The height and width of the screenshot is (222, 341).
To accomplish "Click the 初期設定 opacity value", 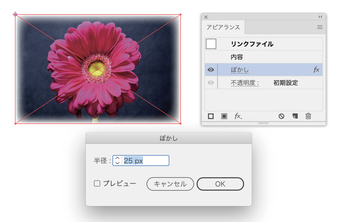I will 286,83.
